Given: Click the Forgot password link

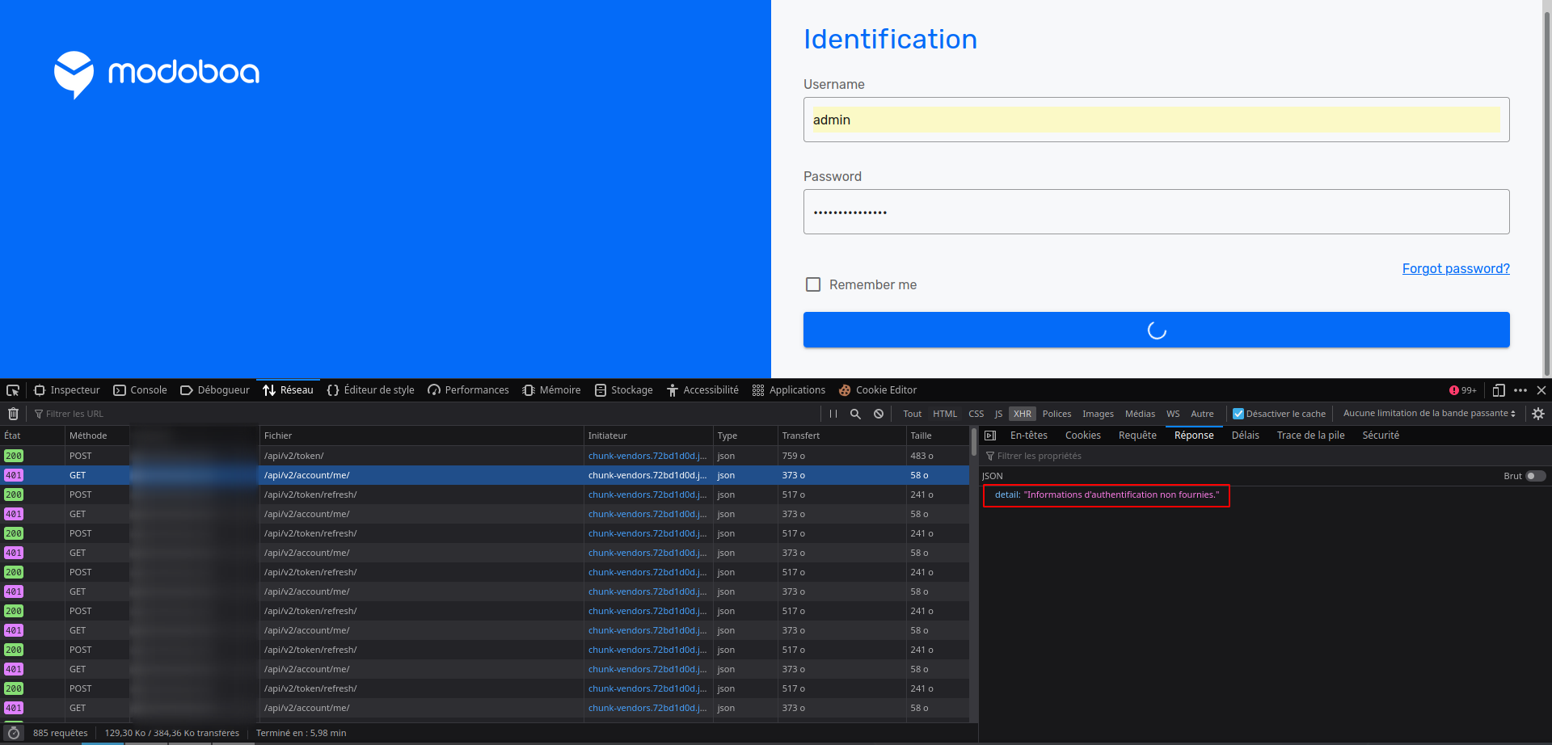Looking at the screenshot, I should (1455, 268).
